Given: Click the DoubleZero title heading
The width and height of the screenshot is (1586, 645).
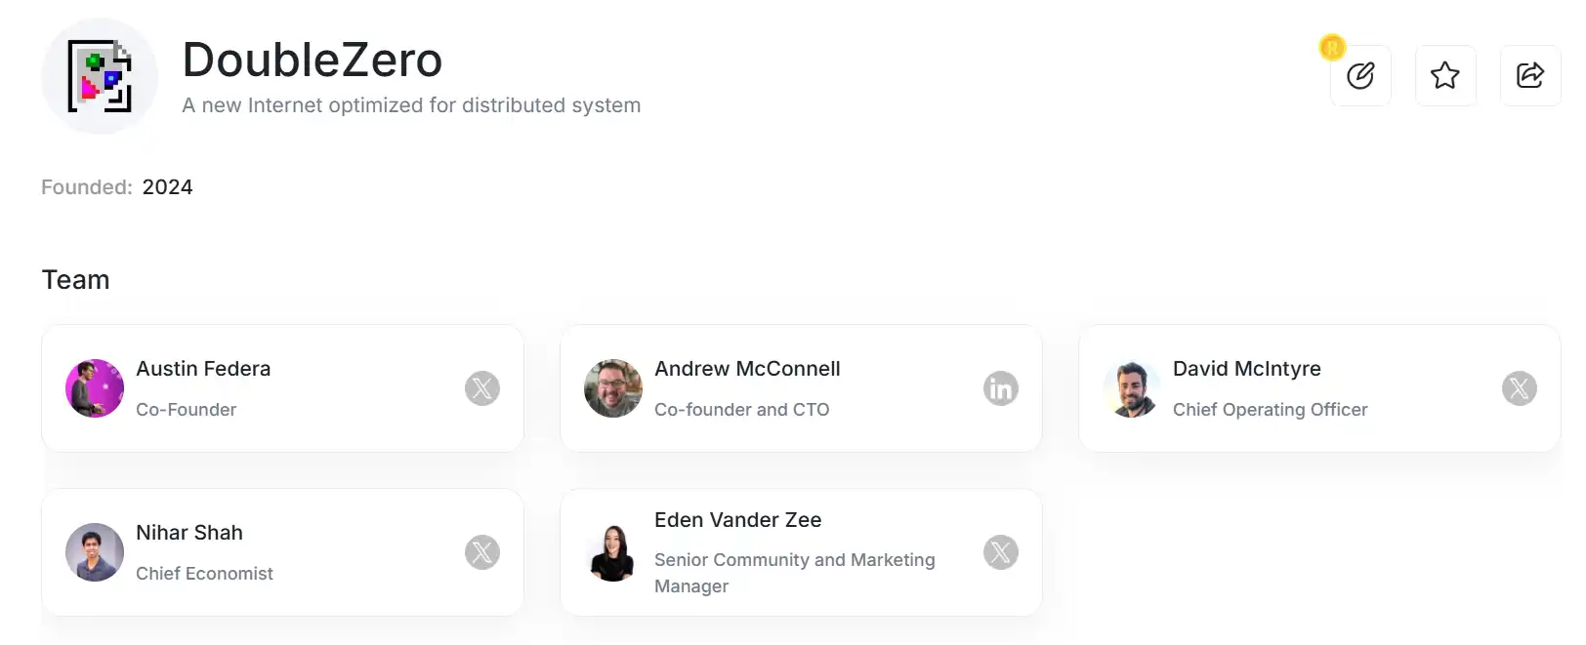Looking at the screenshot, I should (x=313, y=60).
